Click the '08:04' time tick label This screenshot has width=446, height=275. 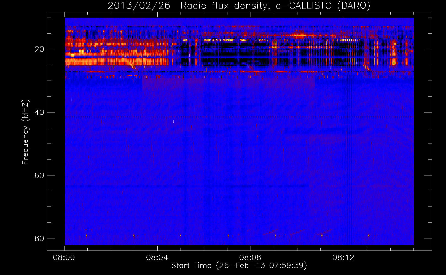click(x=157, y=258)
